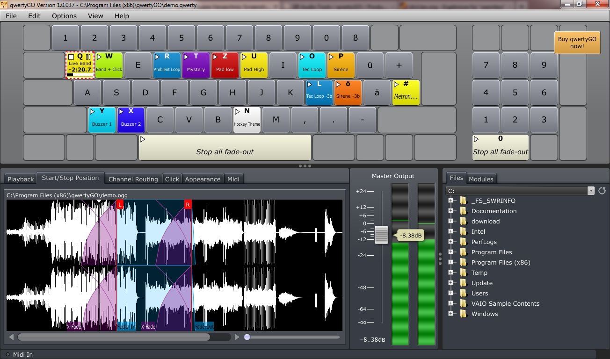Click the Midi In indicator in status bar
Screen dimensions: 610x359
[7, 354]
